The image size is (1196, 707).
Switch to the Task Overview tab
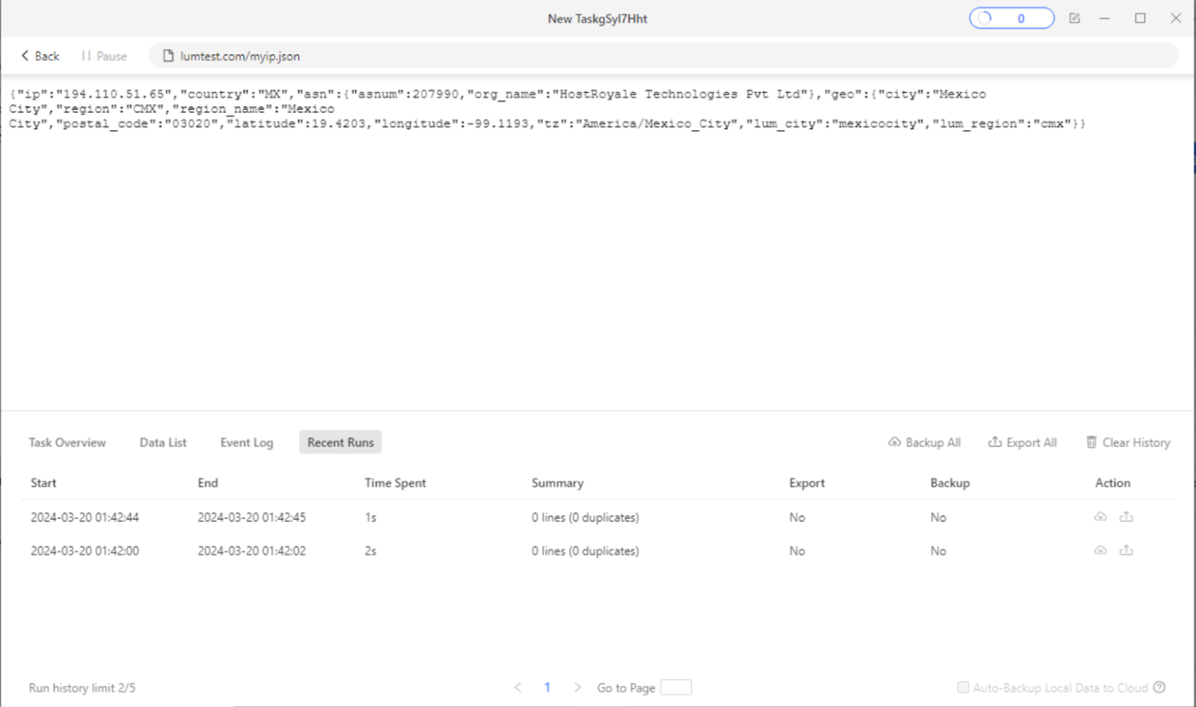click(67, 442)
